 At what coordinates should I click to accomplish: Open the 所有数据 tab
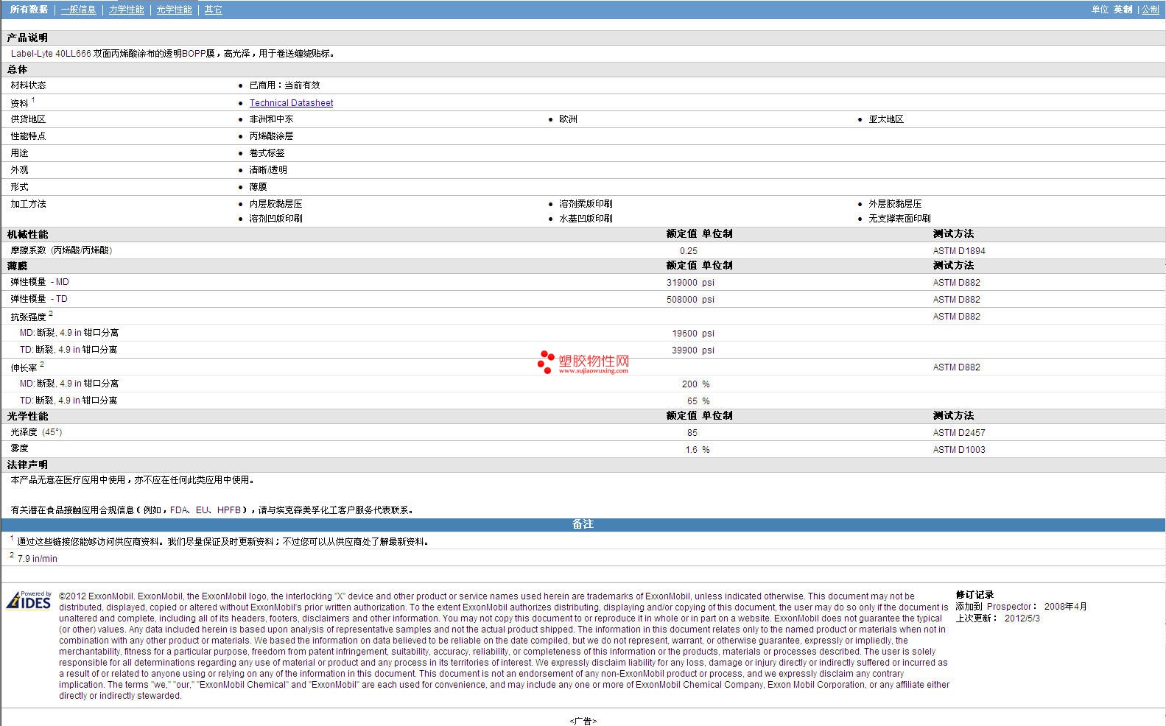(x=29, y=10)
